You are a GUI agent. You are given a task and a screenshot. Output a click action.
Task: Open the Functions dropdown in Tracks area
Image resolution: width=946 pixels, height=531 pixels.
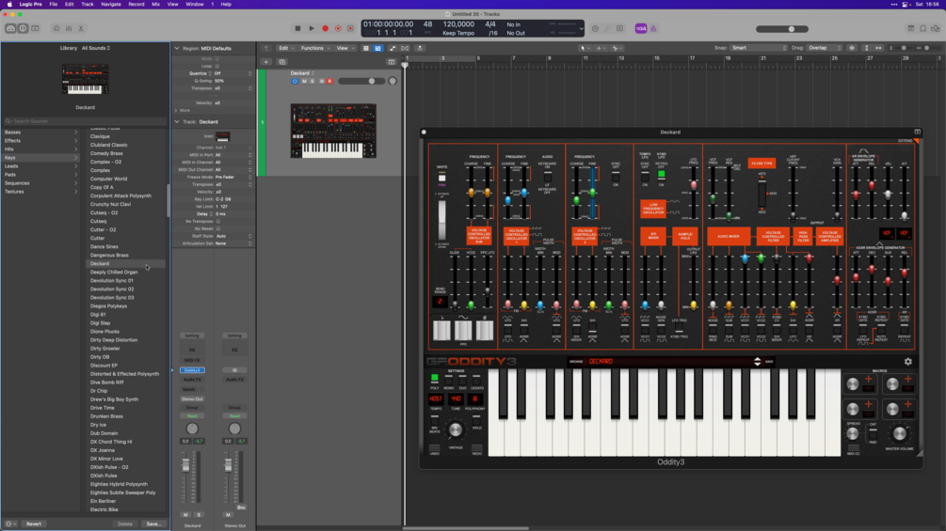coord(315,48)
